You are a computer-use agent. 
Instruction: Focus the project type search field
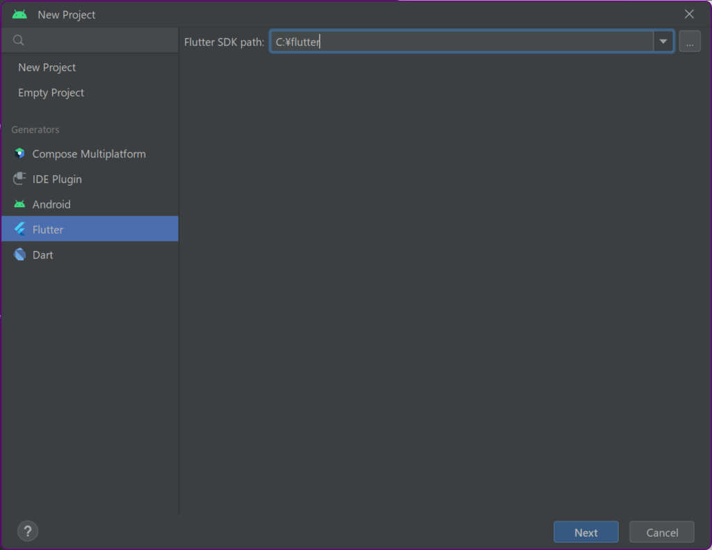point(90,40)
